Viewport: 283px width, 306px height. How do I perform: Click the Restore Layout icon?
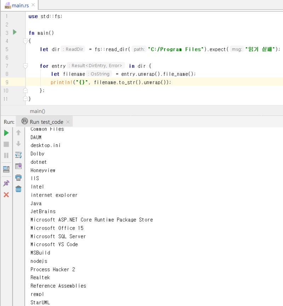[6, 169]
